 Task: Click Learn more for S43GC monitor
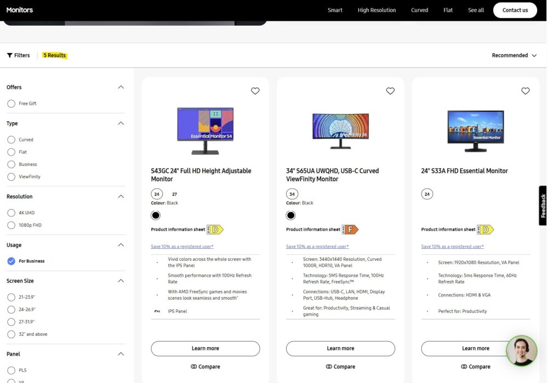(206, 348)
